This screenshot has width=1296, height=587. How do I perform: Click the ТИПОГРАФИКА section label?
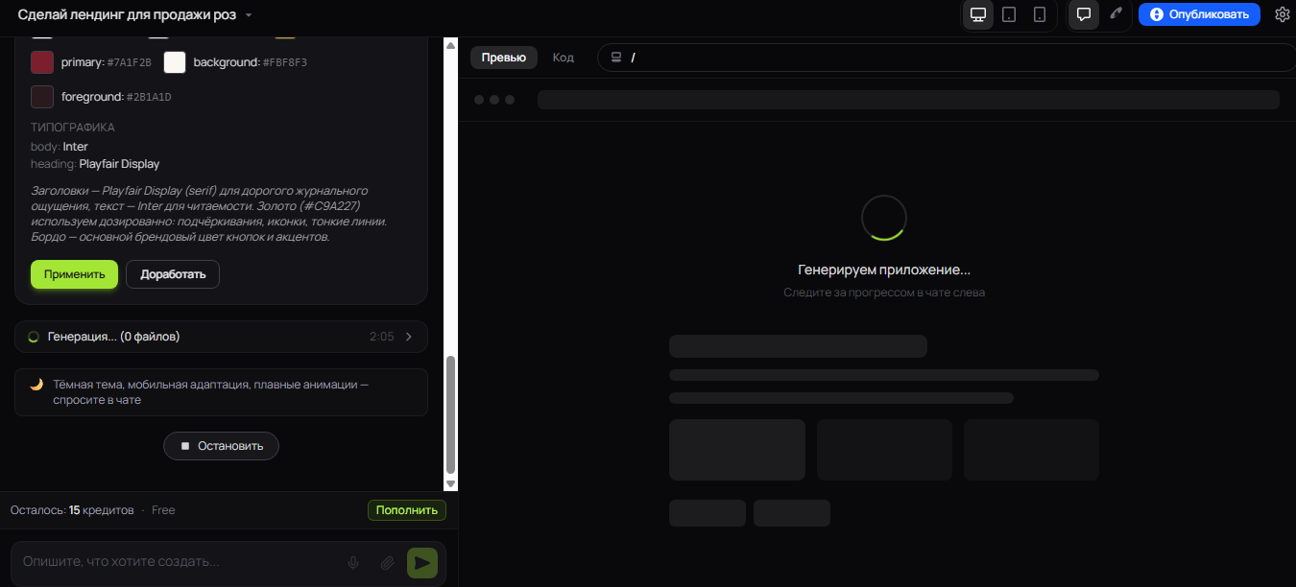(x=73, y=128)
